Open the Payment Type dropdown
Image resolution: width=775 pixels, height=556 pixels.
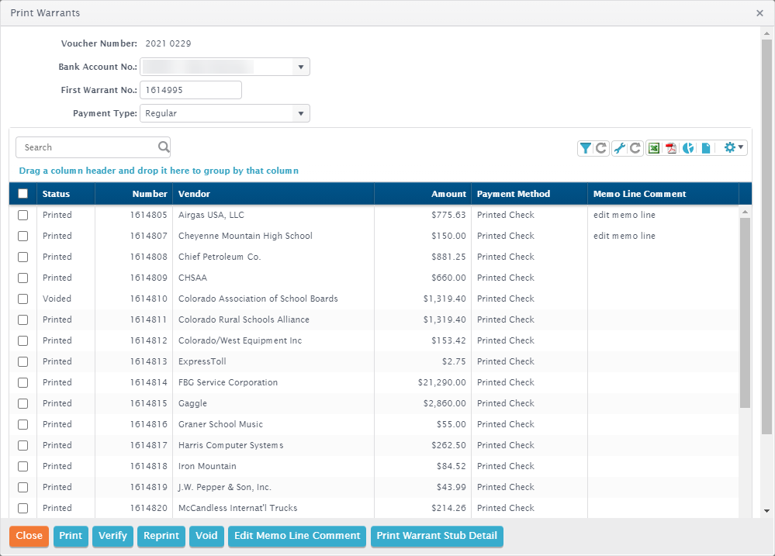click(x=300, y=113)
